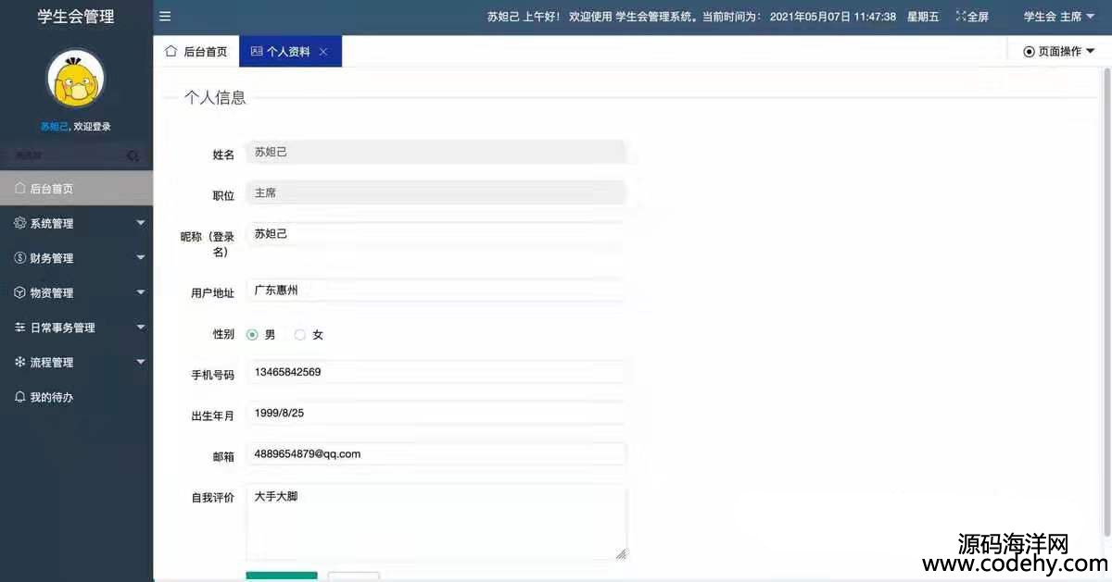1112x582 pixels.
Task: Click the 2021年05月07日 date and time text
Action: click(833, 17)
